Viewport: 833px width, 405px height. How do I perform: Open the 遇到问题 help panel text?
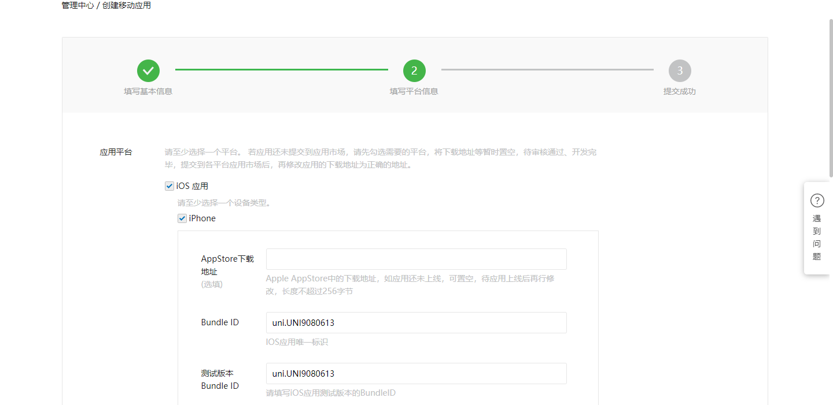817,237
